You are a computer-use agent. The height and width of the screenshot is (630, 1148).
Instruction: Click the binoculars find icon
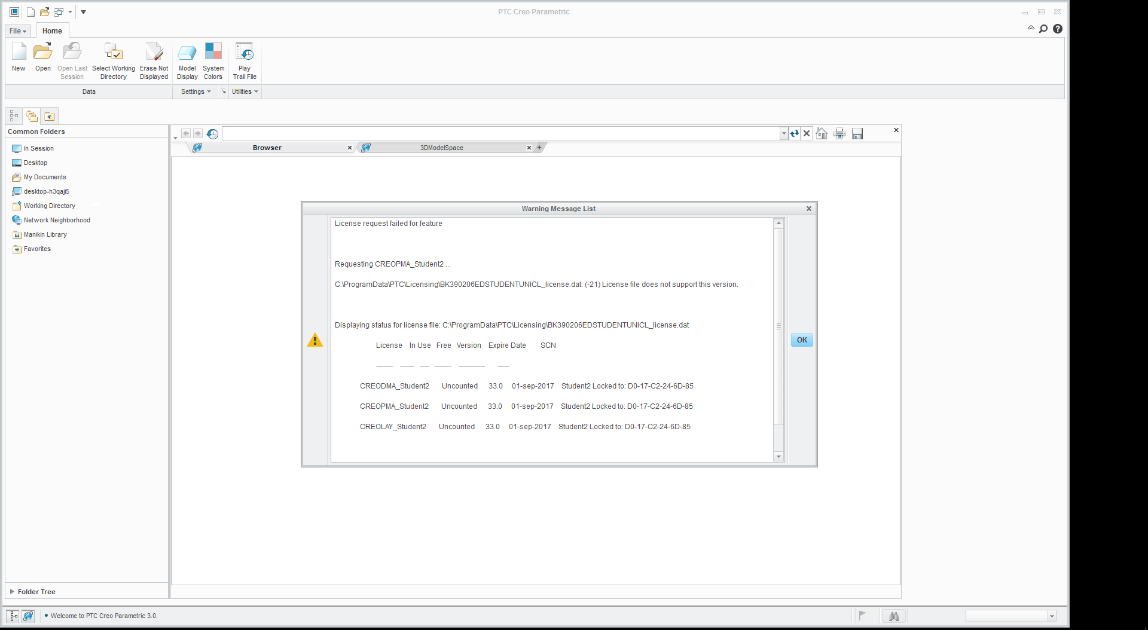(x=894, y=616)
